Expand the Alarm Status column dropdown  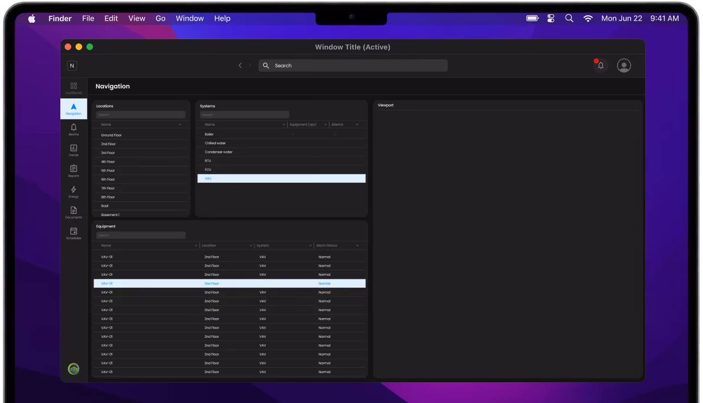click(x=357, y=245)
